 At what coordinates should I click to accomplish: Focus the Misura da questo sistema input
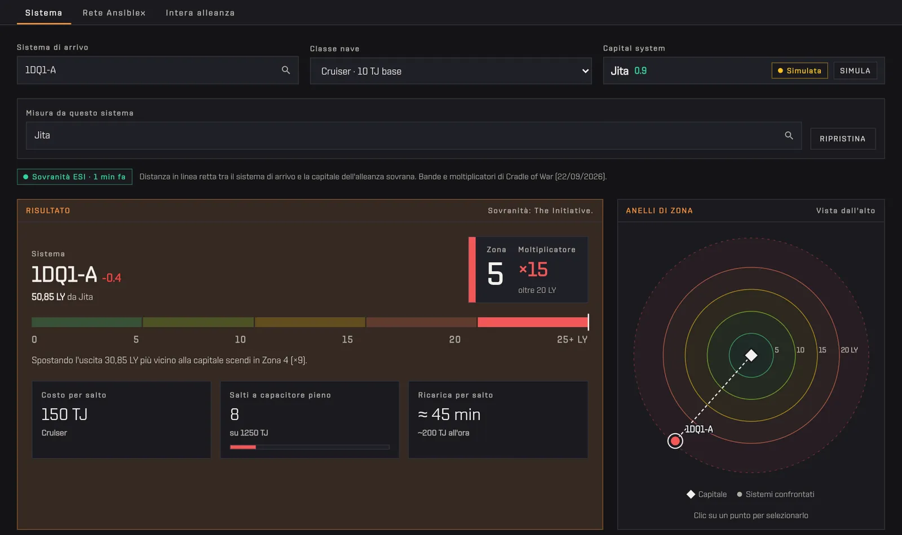tap(413, 135)
